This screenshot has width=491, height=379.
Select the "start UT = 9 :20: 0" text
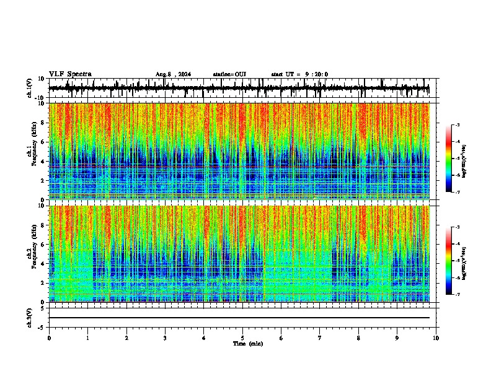pyautogui.click(x=299, y=74)
